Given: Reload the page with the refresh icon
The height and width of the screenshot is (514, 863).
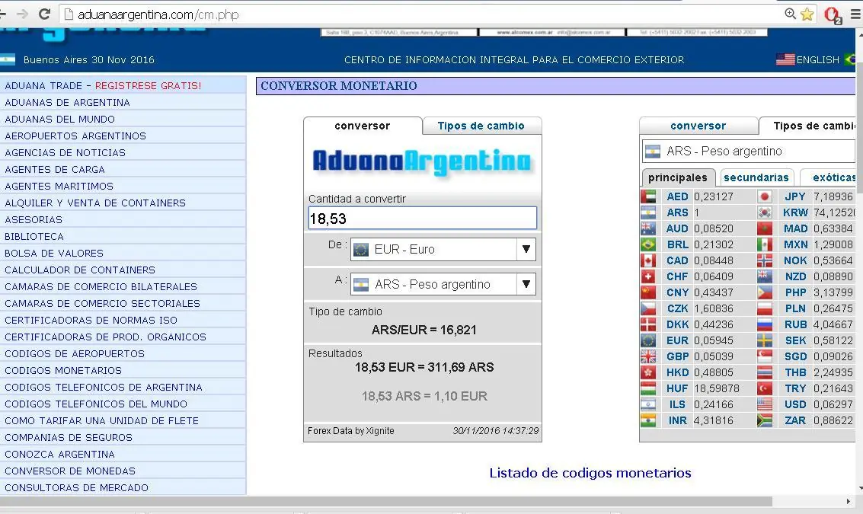Looking at the screenshot, I should (45, 14).
